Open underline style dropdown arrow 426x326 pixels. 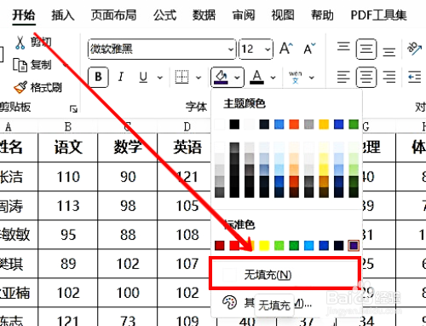tap(160, 78)
